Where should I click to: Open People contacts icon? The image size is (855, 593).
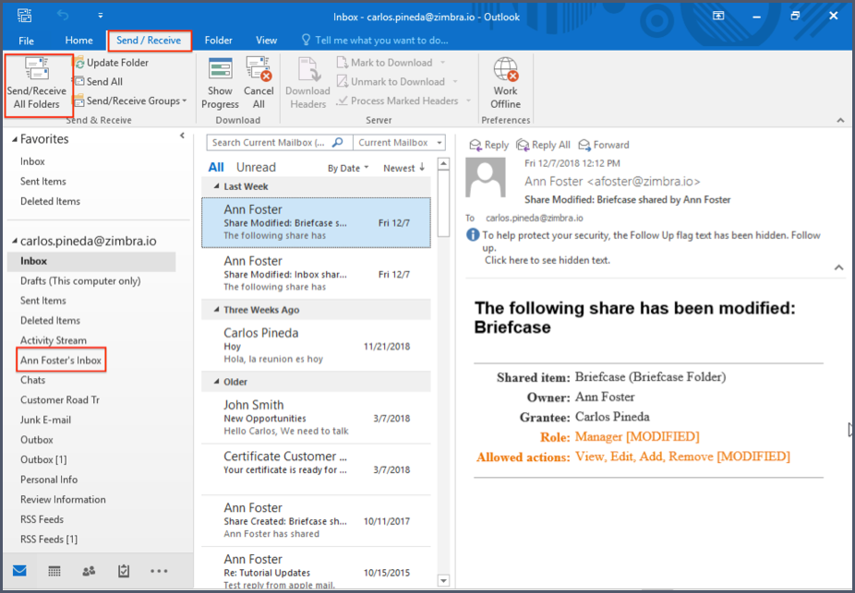(89, 571)
